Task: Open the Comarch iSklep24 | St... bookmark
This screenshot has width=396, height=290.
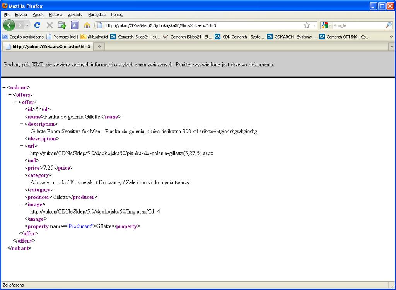Action: (x=188, y=37)
